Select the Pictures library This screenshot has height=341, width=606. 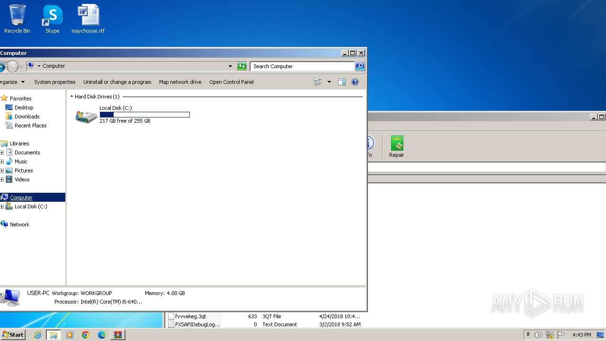pyautogui.click(x=24, y=170)
